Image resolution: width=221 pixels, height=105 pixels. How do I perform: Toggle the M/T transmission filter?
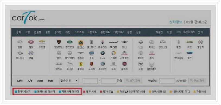pos(20,81)
